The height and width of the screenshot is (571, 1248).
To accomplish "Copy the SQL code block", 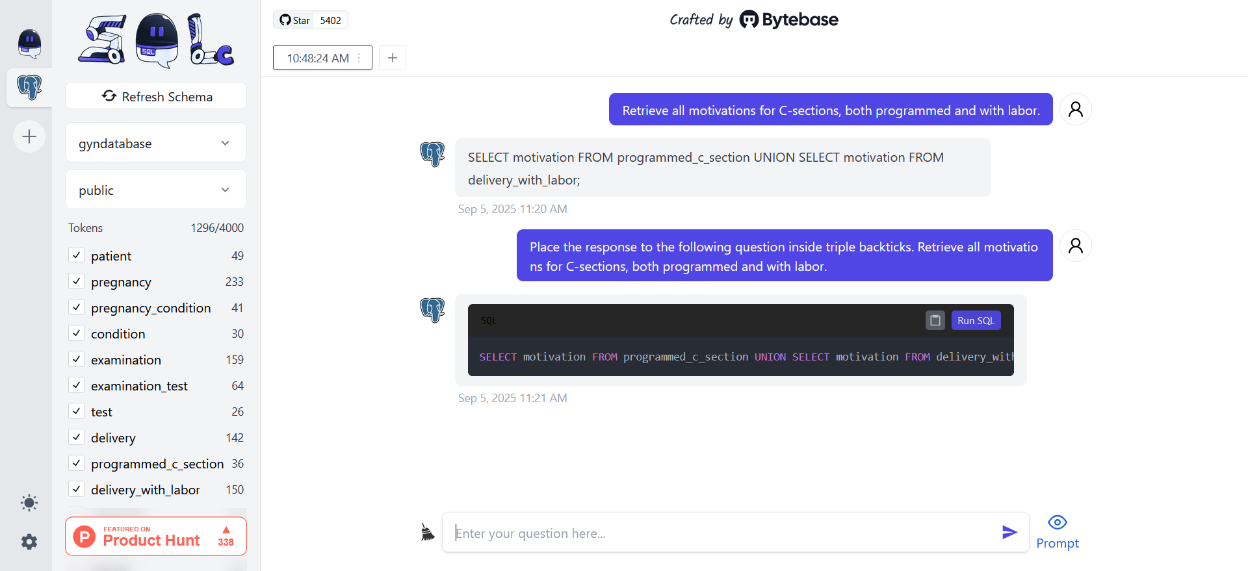I will (x=935, y=320).
